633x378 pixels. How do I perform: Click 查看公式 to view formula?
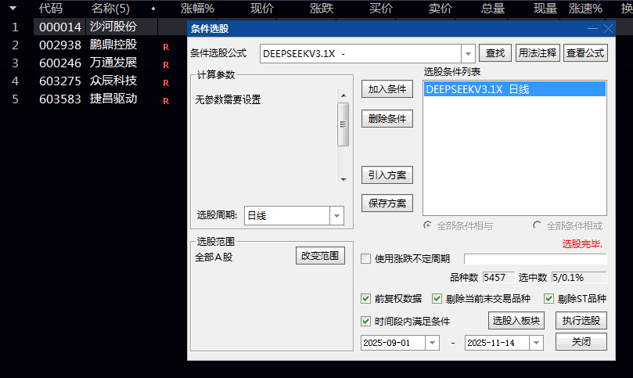585,53
